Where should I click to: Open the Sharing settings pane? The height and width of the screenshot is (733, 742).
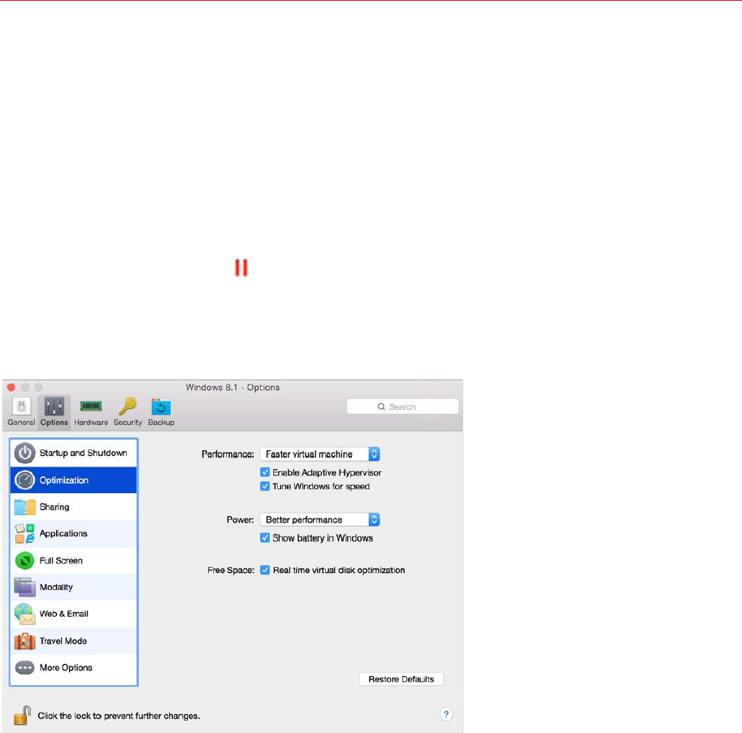(73, 507)
